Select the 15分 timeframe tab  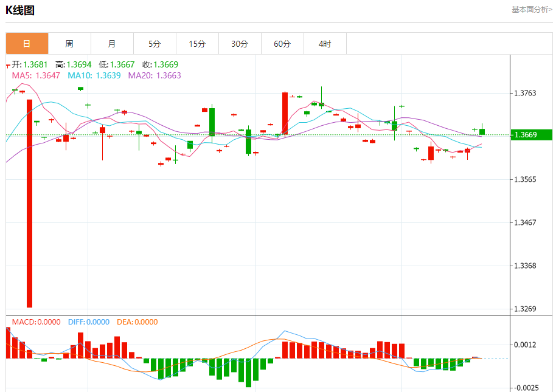point(197,44)
